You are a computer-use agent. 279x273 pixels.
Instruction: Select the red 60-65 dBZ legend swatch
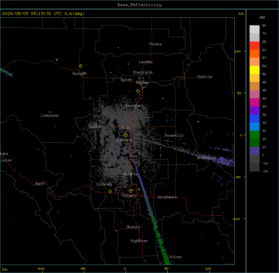pyautogui.click(x=254, y=46)
